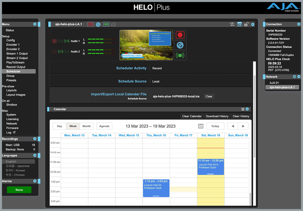
Task: Click the main content vertical scrollbar
Action: coord(254,108)
